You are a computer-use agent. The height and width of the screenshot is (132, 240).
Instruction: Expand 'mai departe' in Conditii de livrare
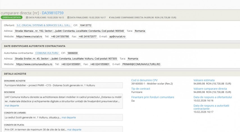(68, 117)
